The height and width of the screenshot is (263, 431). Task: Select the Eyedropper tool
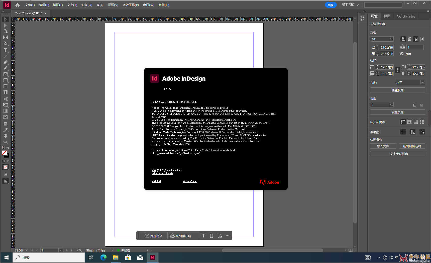pyautogui.click(x=6, y=130)
